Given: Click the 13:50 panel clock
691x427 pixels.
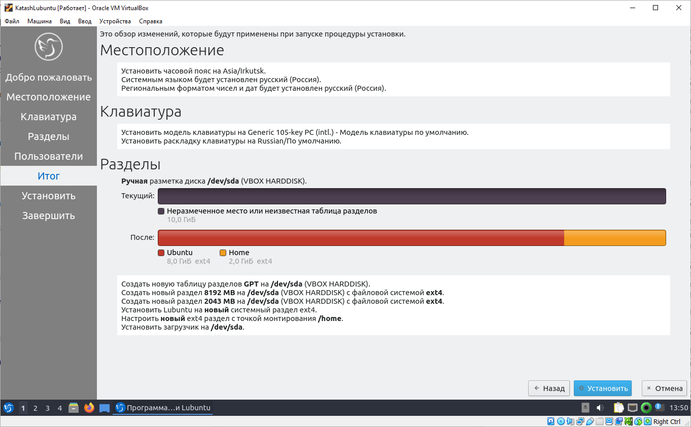Looking at the screenshot, I should [679, 408].
